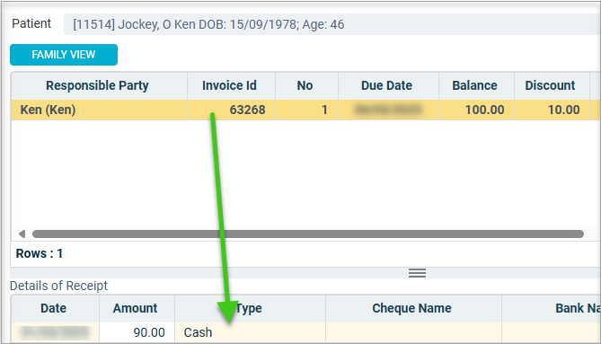
Task: Click the Balance column header
Action: click(476, 85)
